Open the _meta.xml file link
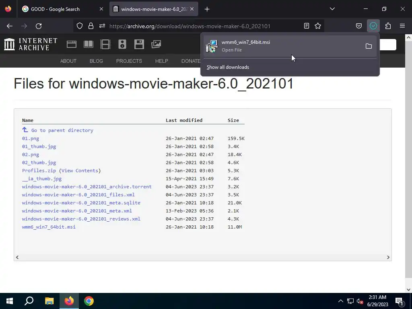Screen dimensions: 412x309 click(x=77, y=211)
